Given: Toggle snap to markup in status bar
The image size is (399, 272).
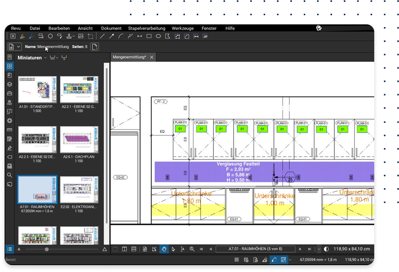Looking at the screenshot, I should click(264, 260).
